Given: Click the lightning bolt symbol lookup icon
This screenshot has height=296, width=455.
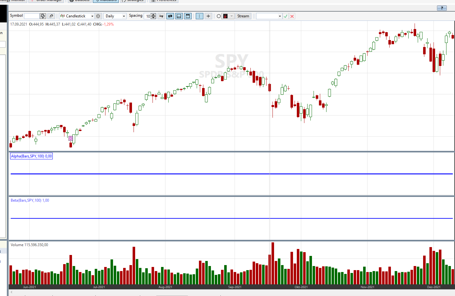Looking at the screenshot, I should [43, 16].
